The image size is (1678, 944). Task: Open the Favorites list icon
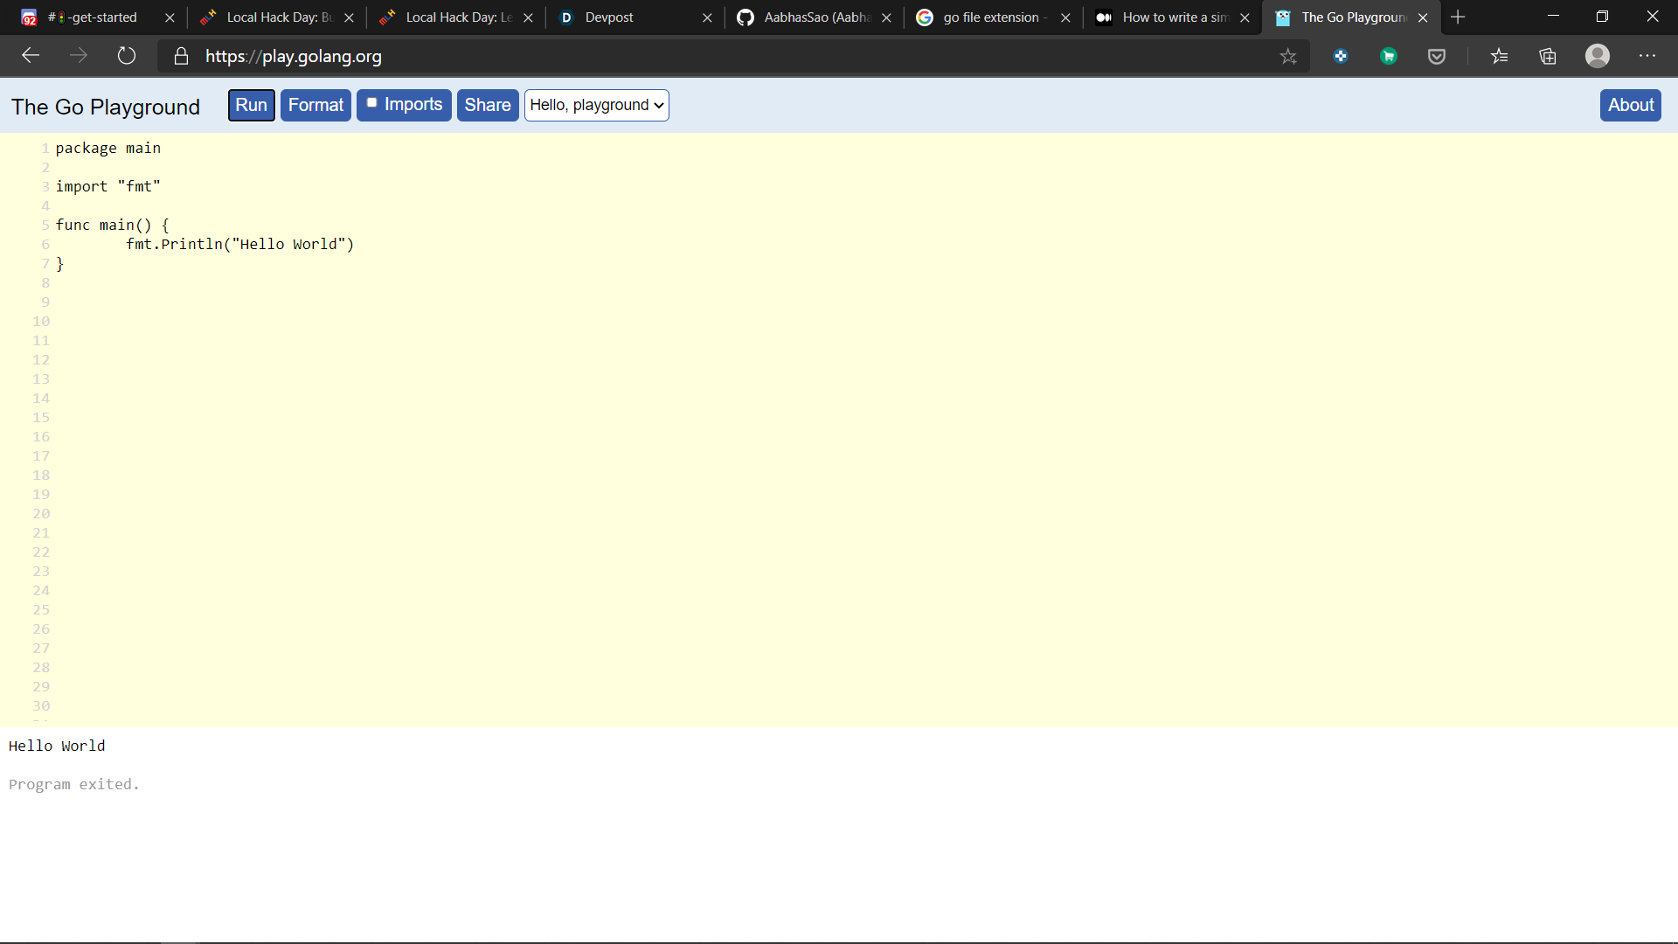[1500, 57]
